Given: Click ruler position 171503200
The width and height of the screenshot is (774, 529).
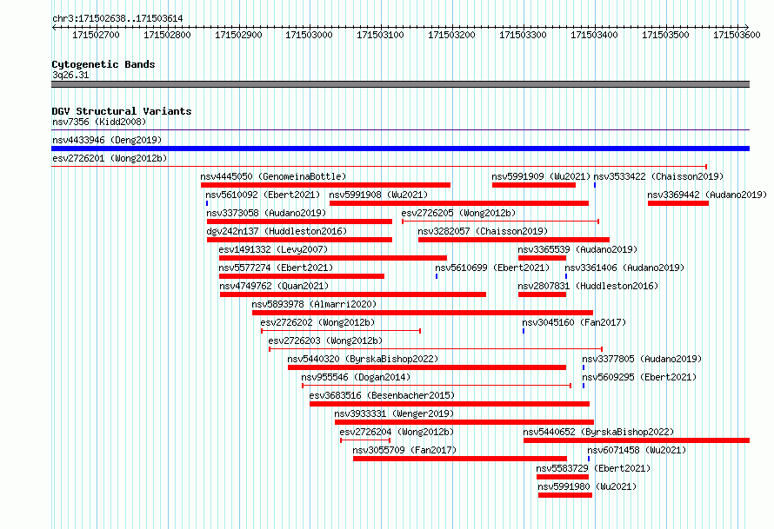Looking at the screenshot, I should tap(451, 35).
